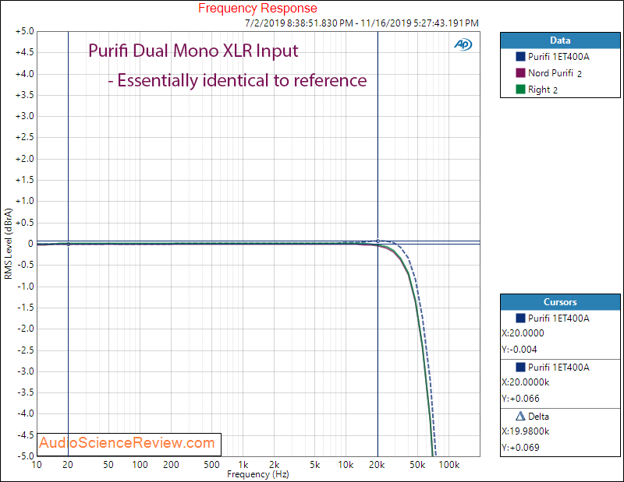Click the Y:+0.066 cursor value
624x482 pixels.
click(520, 398)
